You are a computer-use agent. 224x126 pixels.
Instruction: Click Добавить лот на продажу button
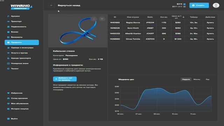click(x=65, y=79)
